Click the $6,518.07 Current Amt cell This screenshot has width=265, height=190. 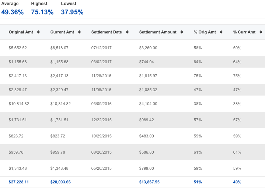pos(59,48)
